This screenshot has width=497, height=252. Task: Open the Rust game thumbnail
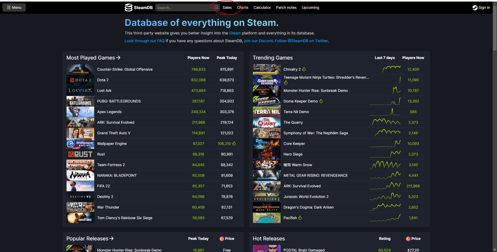[x=80, y=154]
